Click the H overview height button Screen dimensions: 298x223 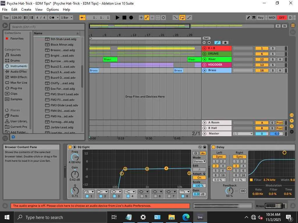278,26
